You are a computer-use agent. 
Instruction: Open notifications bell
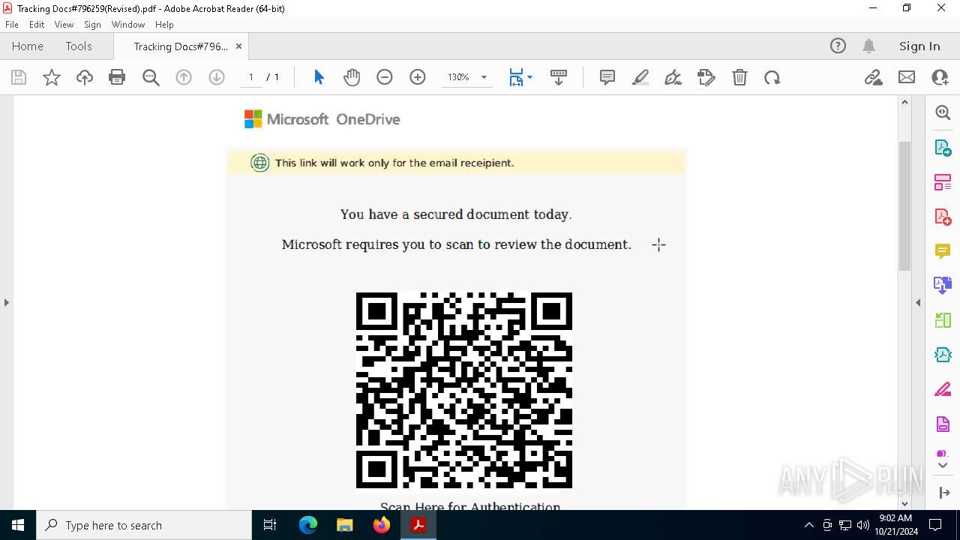coord(868,46)
